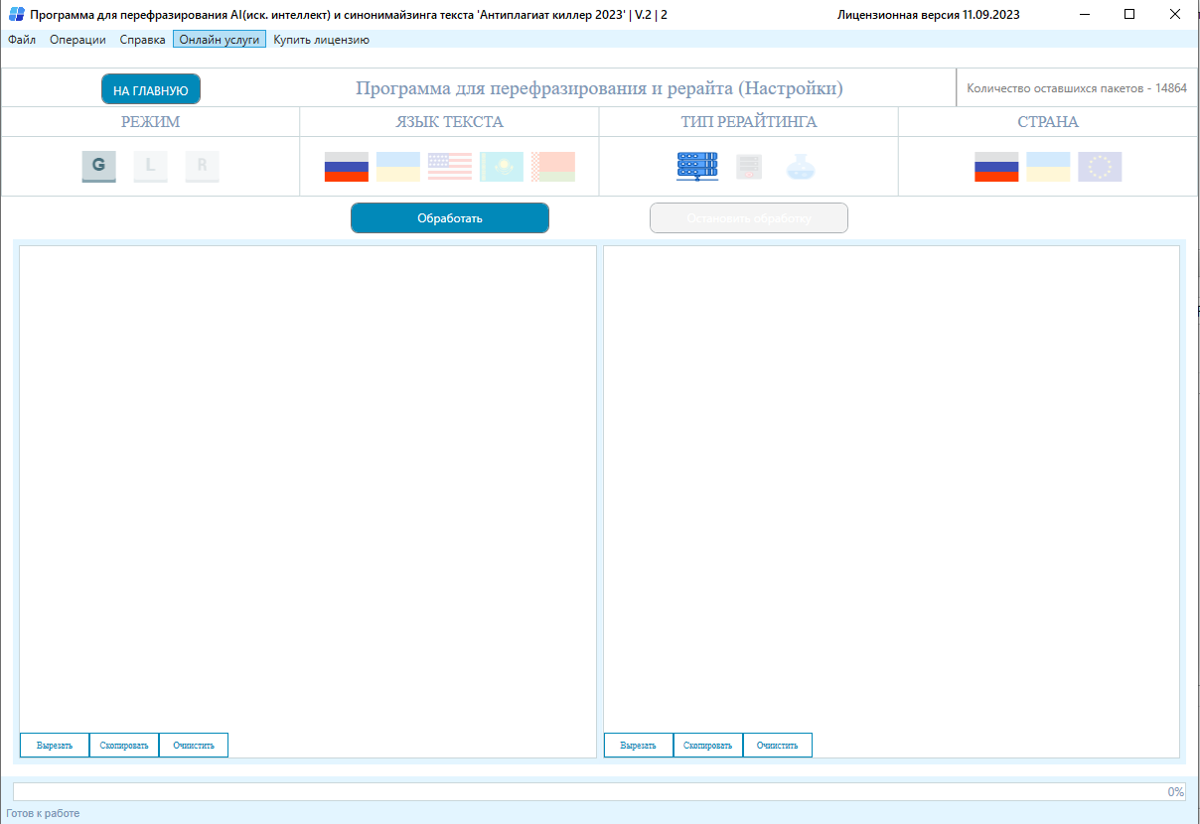
Task: Choose the USA flag text language
Action: click(x=450, y=167)
